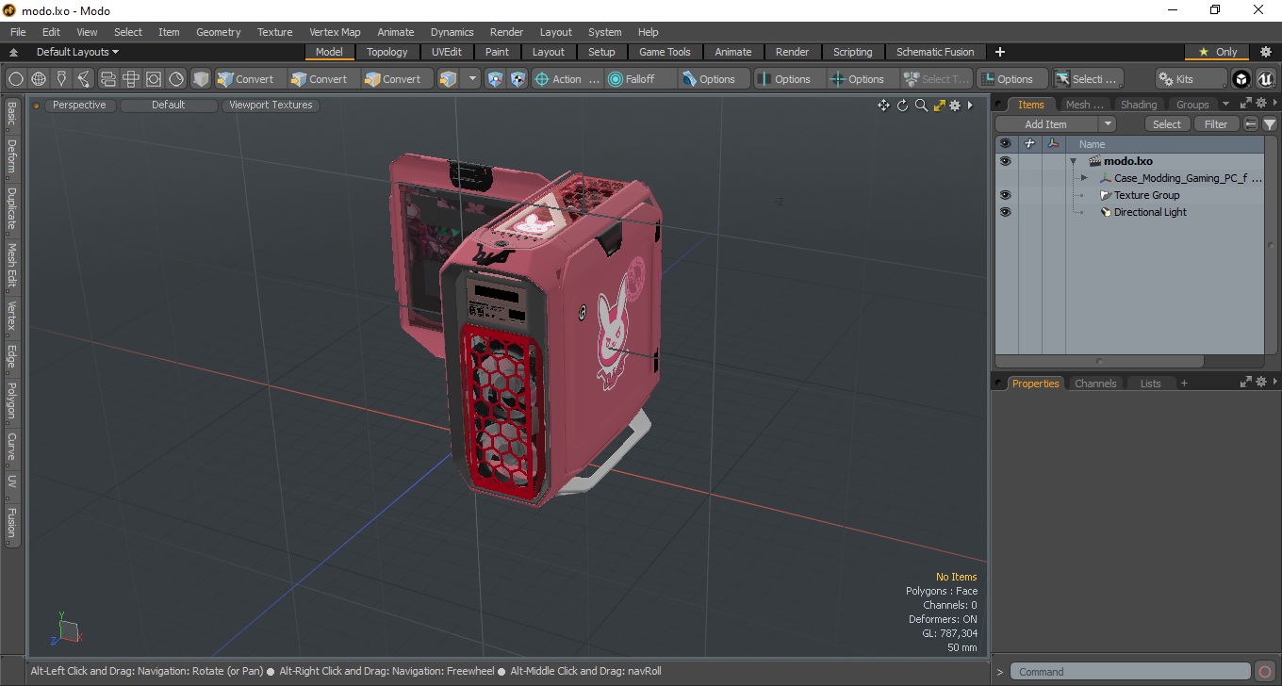This screenshot has height=686, width=1282.
Task: Open the Default Layouts dropdown
Action: pyautogui.click(x=77, y=52)
